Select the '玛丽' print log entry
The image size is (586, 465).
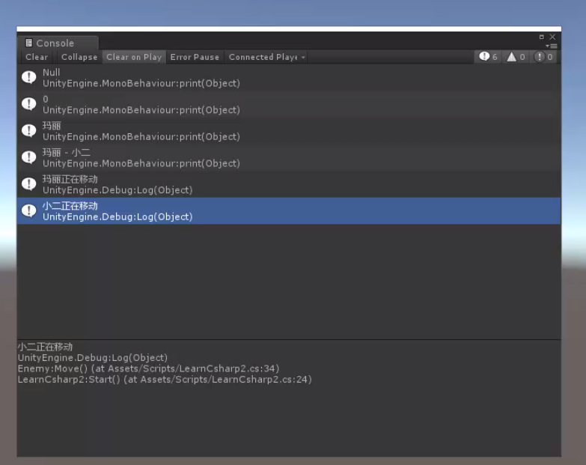click(289, 131)
